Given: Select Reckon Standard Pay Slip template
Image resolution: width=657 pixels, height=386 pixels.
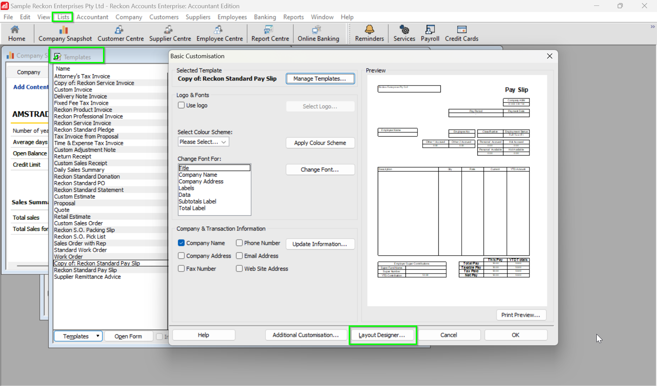Looking at the screenshot, I should [x=111, y=270].
